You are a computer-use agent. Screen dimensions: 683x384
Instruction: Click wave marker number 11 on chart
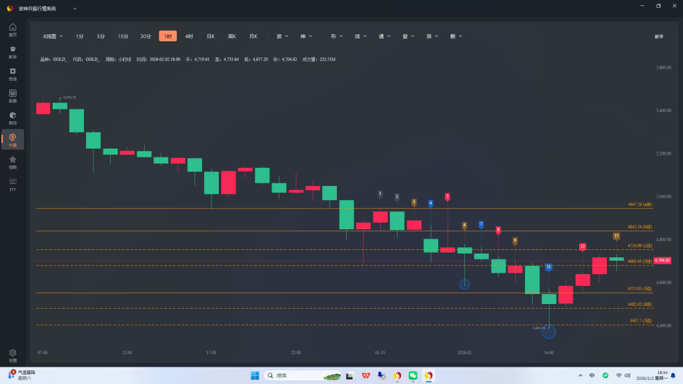548,267
